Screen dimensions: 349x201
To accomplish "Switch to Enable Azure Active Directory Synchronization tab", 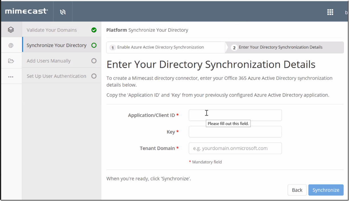I will pos(166,47).
